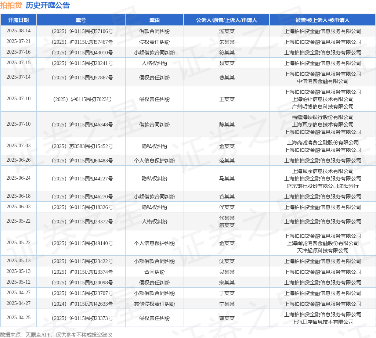376x338 pixels.
Task: Click the 历史开庭公告 heading
Action: click(47, 5)
